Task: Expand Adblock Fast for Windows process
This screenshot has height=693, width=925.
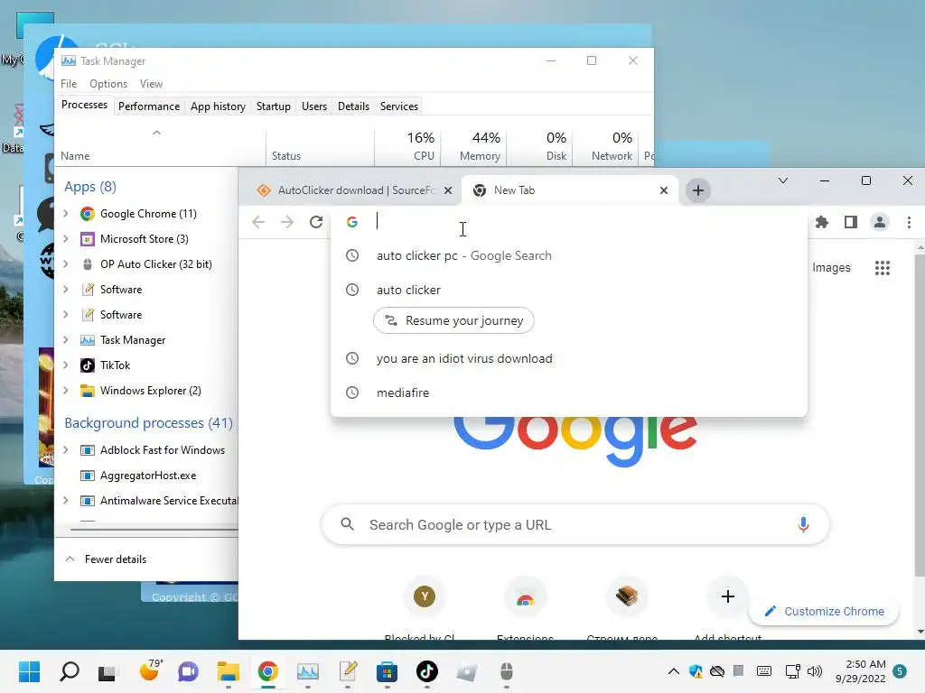Action: (66, 450)
